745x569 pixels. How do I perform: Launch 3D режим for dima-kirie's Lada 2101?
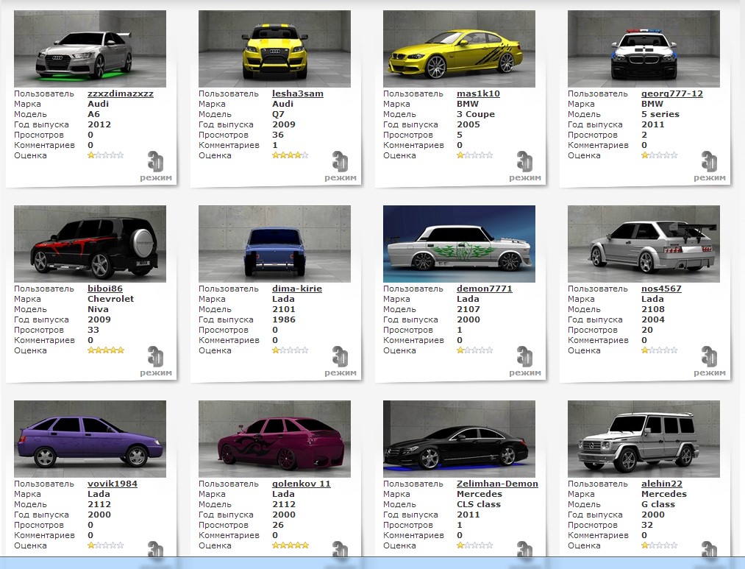341,361
